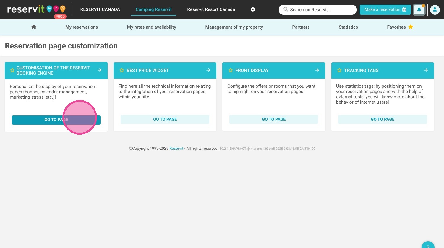Viewport: 444px width, 248px height.
Task: Toggle the favorite star on Front Display
Action: click(x=231, y=70)
